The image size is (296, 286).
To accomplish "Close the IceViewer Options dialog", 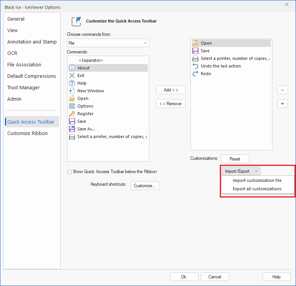I will pyautogui.click(x=286, y=5).
